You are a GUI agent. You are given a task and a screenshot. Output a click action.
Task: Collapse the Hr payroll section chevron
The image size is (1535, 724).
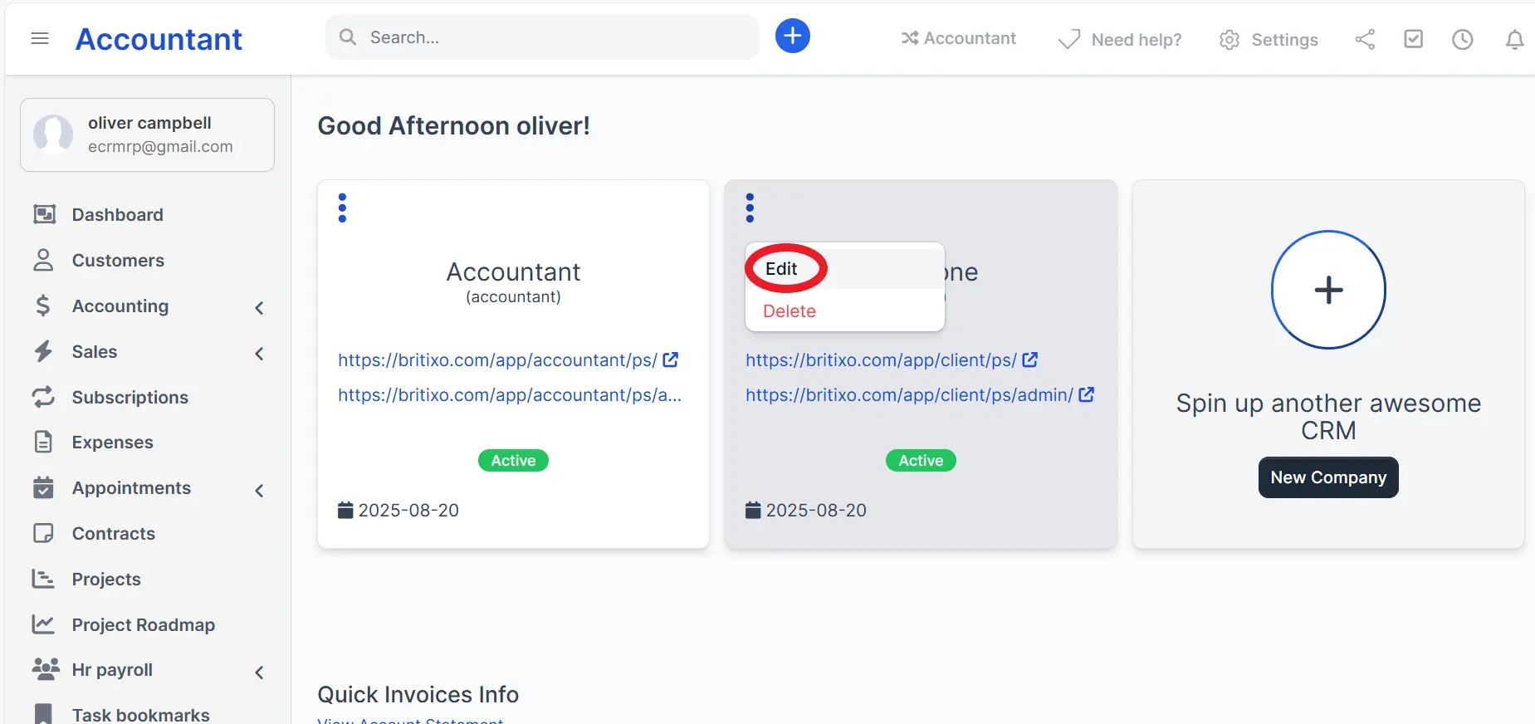(258, 672)
